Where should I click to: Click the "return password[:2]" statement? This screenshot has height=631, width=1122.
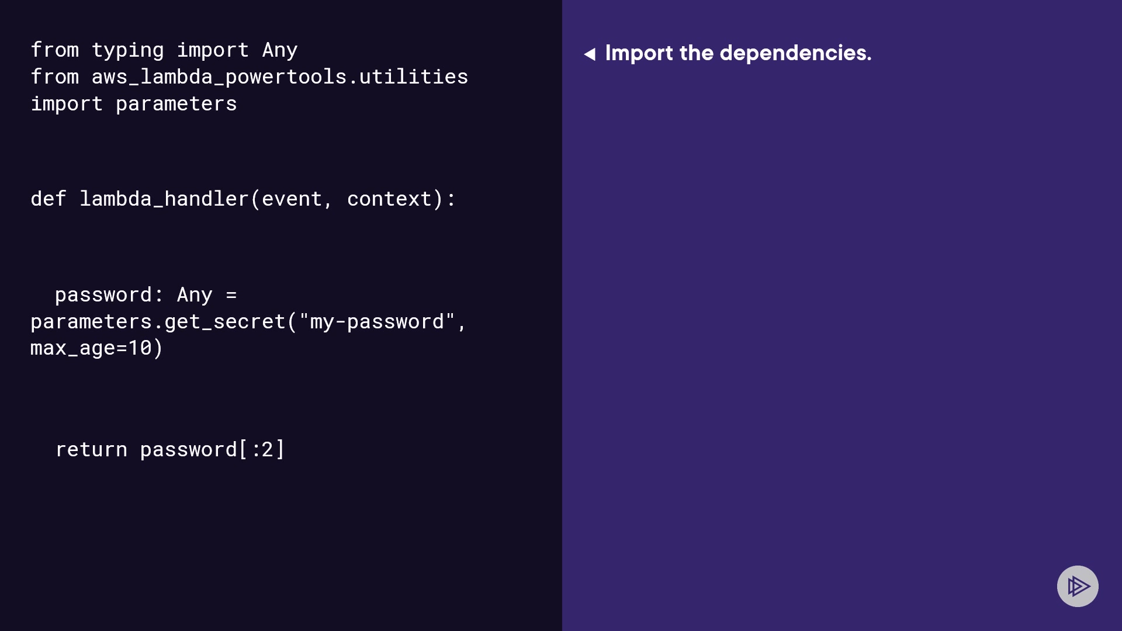(170, 450)
